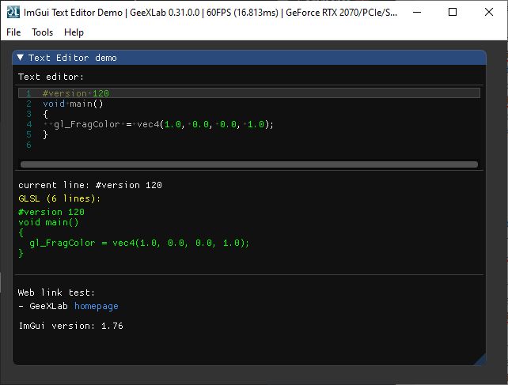Click line number 5 in the editor gutter

tap(28, 134)
